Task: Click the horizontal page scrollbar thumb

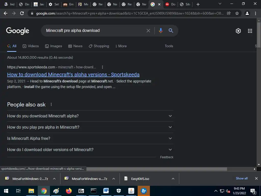Action: tap(157, 169)
